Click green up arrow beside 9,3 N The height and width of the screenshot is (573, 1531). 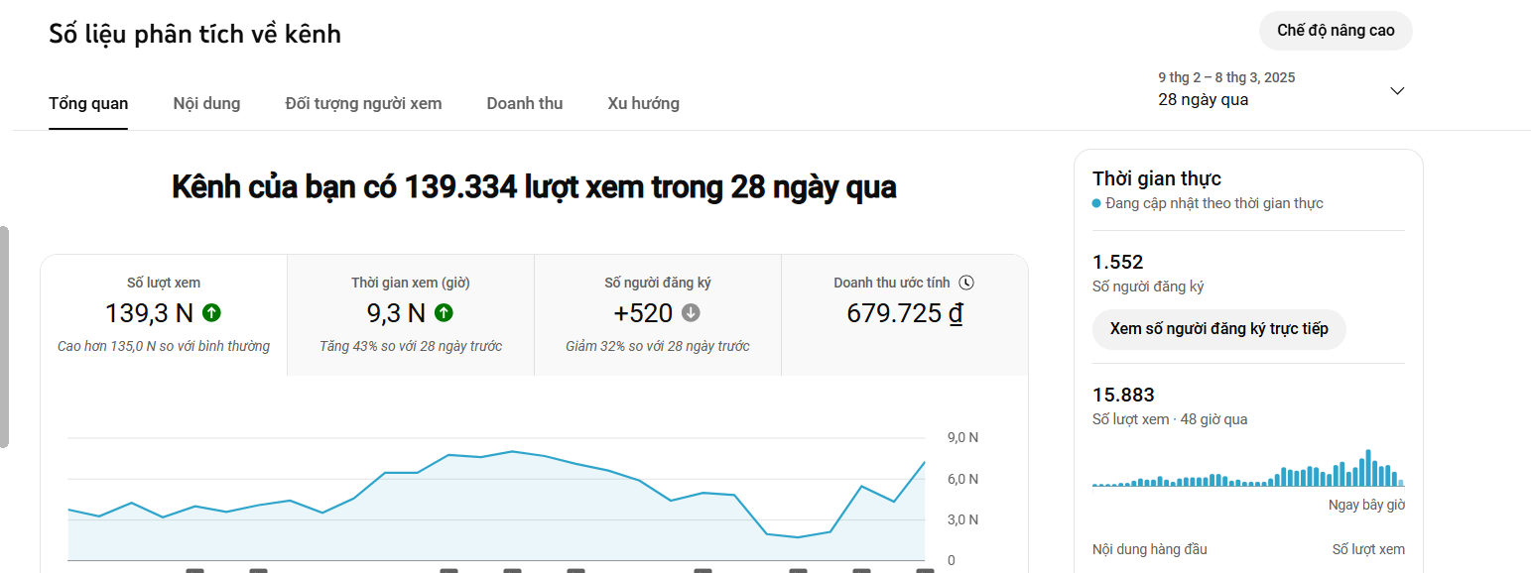[x=444, y=313]
